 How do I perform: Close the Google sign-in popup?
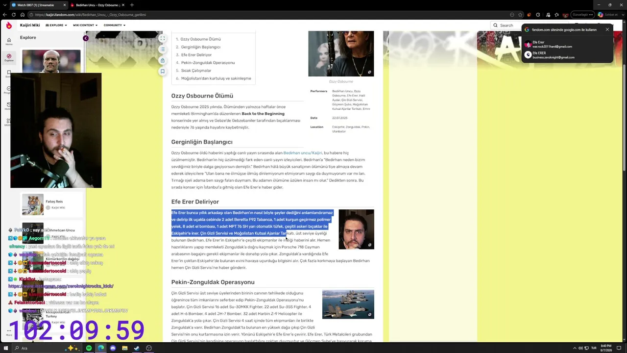pos(607,29)
